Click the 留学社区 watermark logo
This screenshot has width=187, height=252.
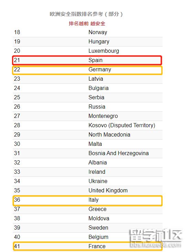[x=156, y=235]
